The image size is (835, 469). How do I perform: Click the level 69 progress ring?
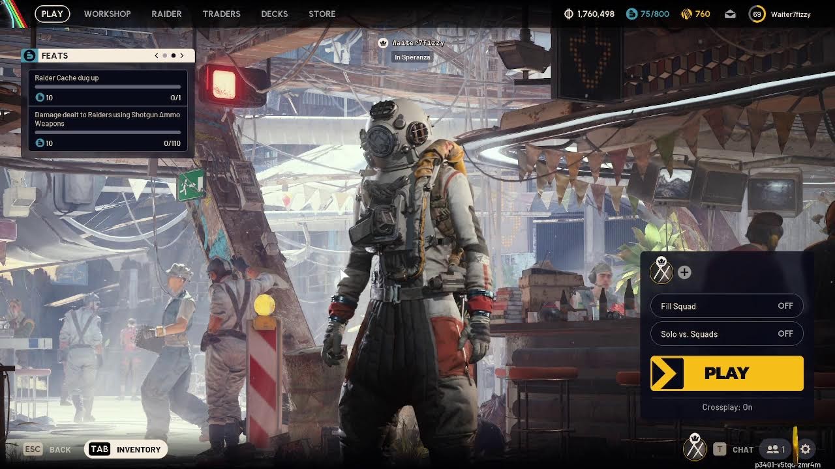tap(757, 14)
